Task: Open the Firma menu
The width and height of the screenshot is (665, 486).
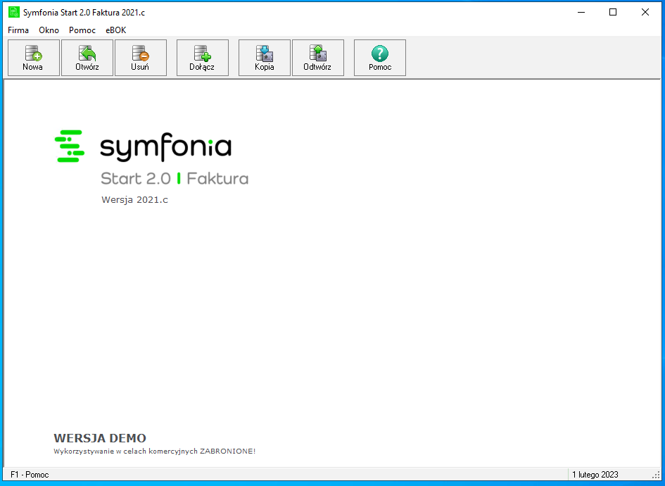Action: [18, 30]
